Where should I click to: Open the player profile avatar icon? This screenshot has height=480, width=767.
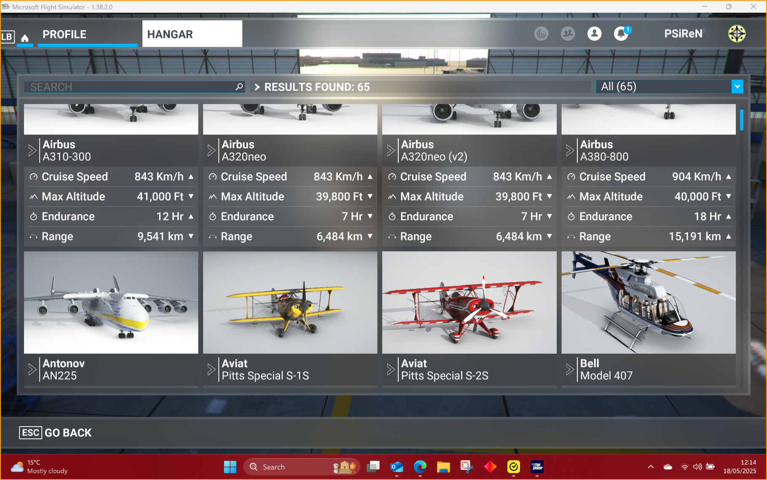click(594, 34)
